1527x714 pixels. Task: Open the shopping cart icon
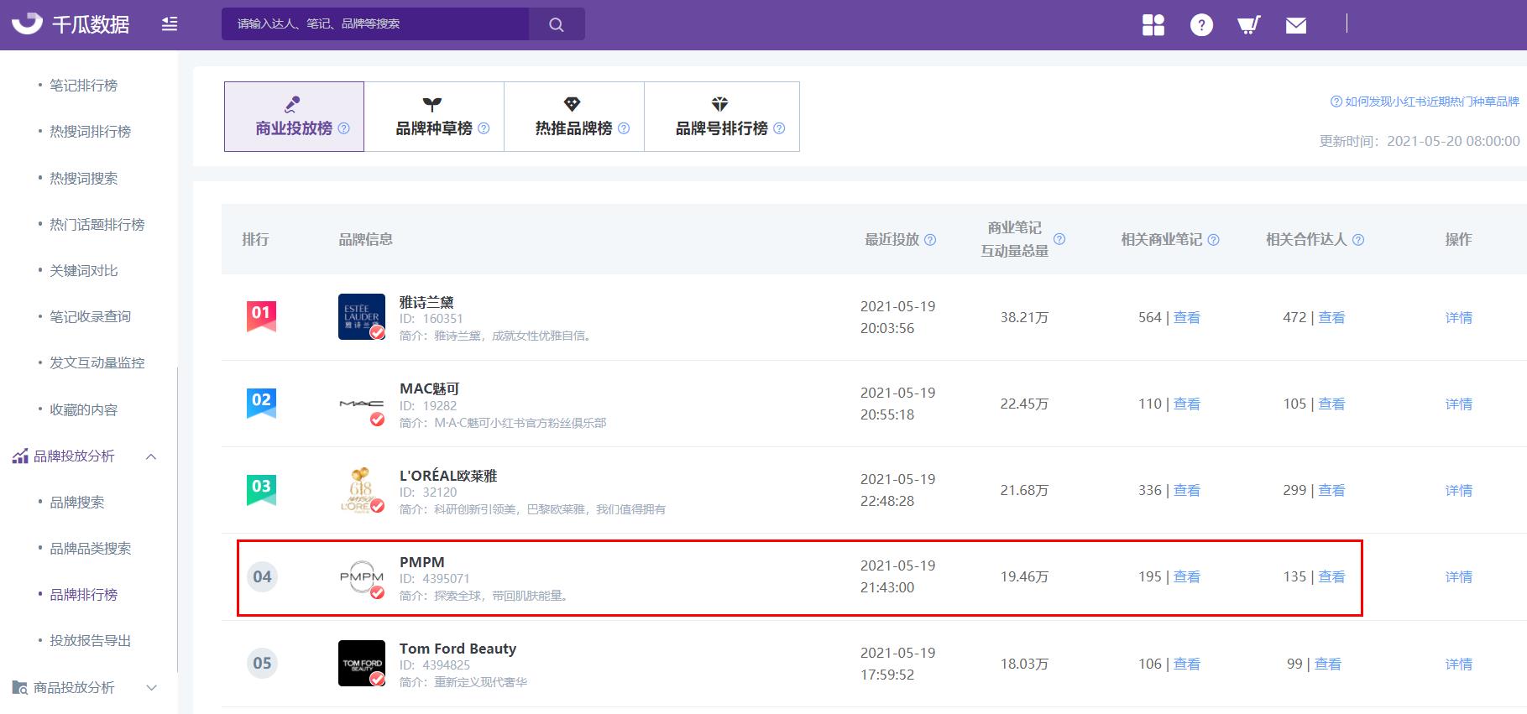pos(1249,25)
